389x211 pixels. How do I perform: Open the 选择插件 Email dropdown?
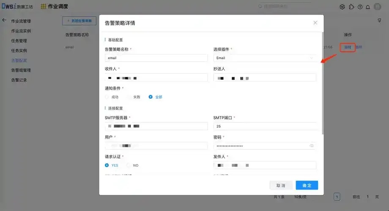[265, 58]
